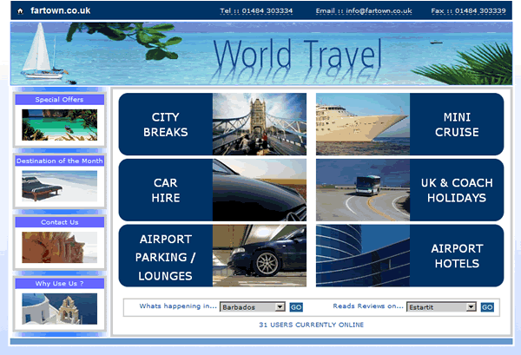This screenshot has width=521, height=355.
Task: Open Airport Parking / Lounges button
Action: tap(166, 256)
